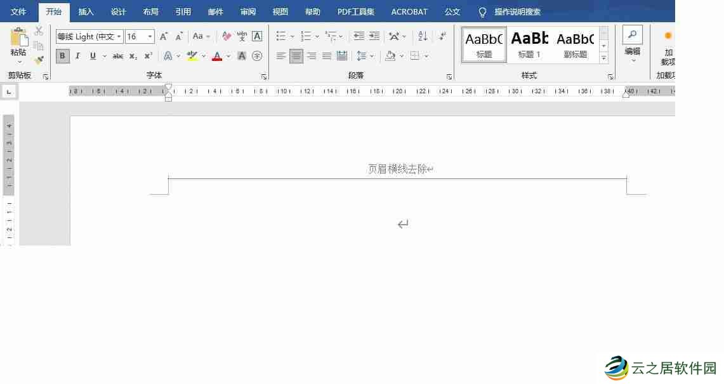This screenshot has height=384, width=724.
Task: Toggle justified alignment
Action: (327, 56)
